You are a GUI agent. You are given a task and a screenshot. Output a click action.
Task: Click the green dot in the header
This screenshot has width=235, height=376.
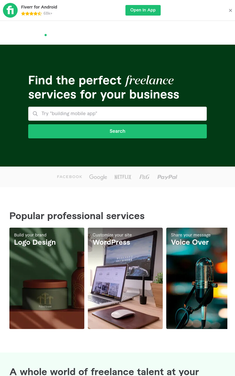[46, 35]
